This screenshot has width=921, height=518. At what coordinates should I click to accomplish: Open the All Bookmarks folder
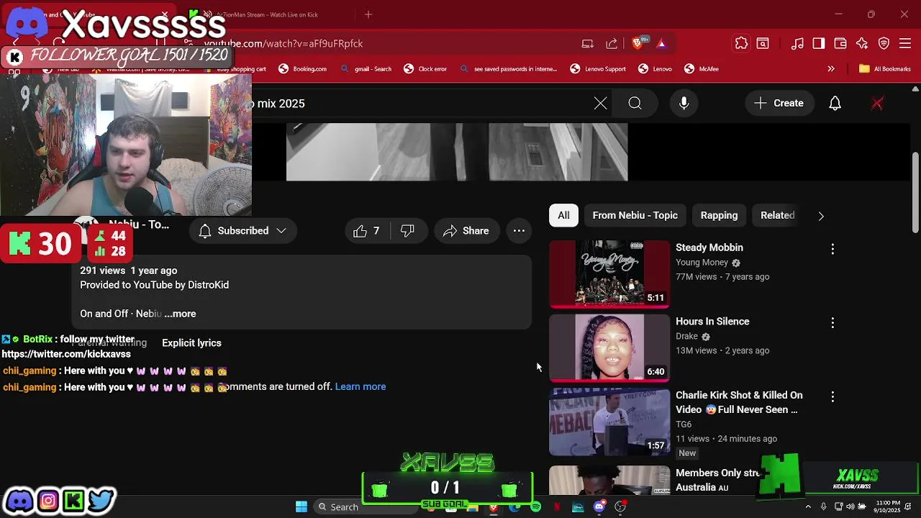pyautogui.click(x=885, y=69)
